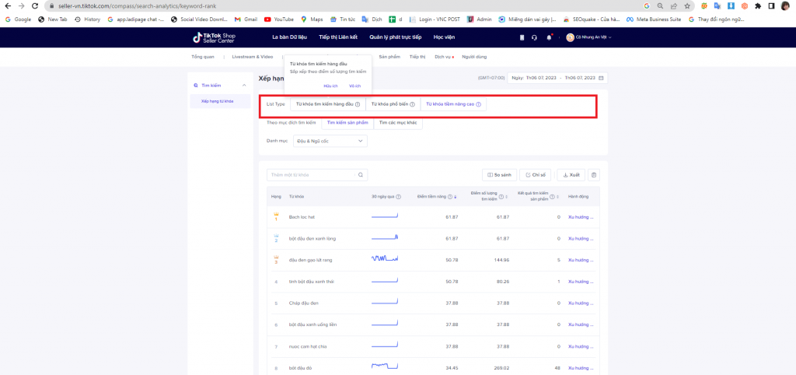This screenshot has height=375, width=796.
Task: Select Tìm các mục khác search purpose
Action: tap(398, 122)
